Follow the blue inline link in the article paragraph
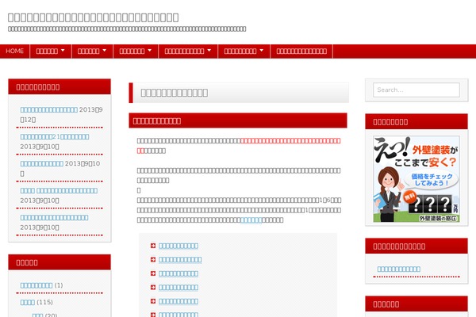476x317 pixels. tap(251, 220)
